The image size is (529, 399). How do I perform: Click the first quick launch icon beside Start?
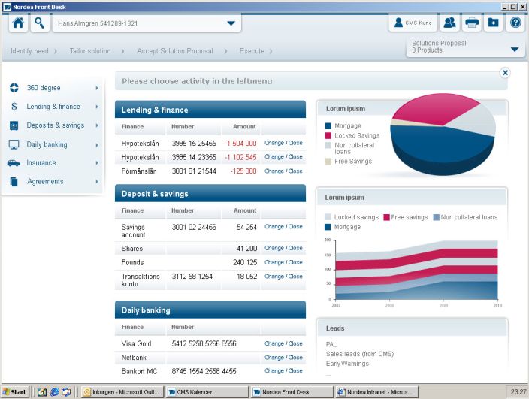(42, 392)
